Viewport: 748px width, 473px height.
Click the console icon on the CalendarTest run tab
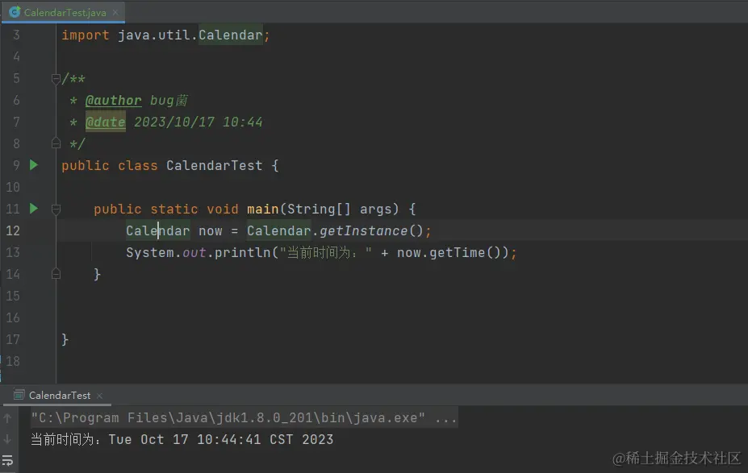[x=19, y=395]
